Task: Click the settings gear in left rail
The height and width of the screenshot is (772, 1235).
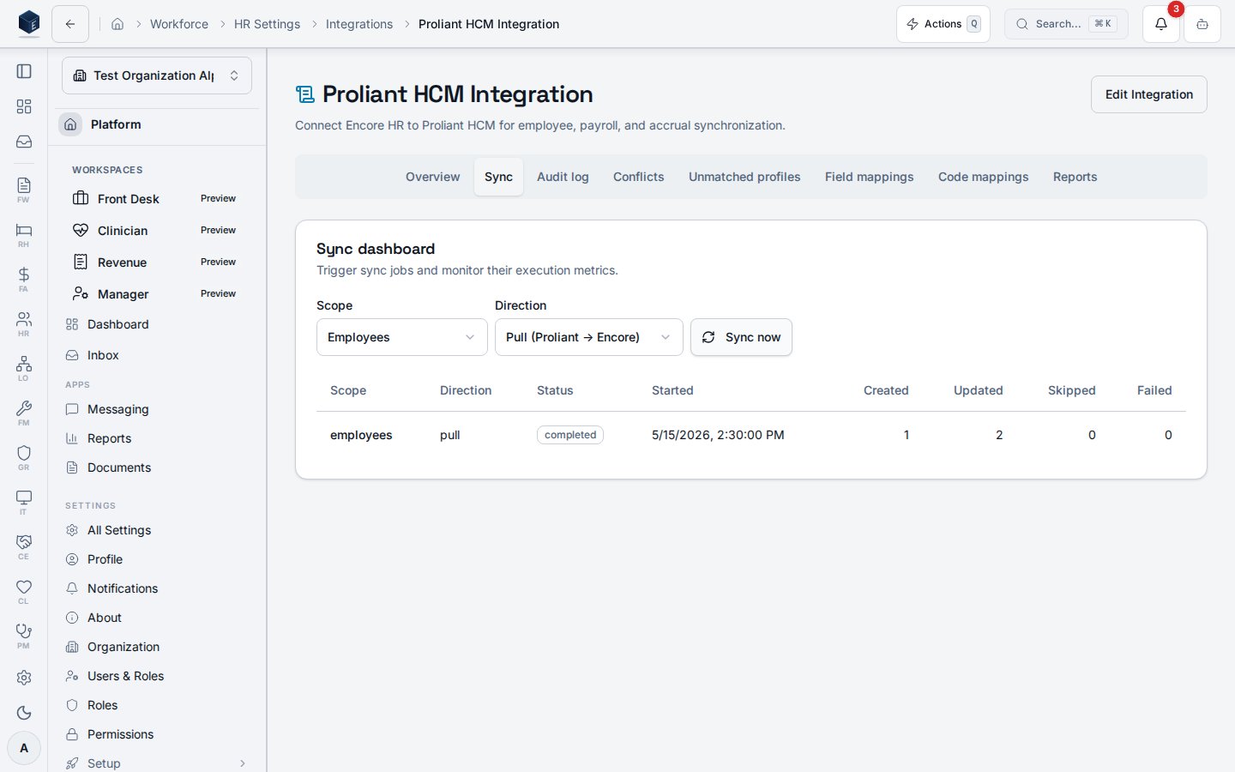Action: [x=24, y=678]
